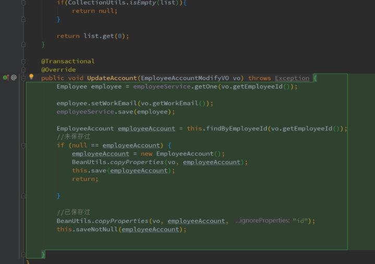The height and width of the screenshot is (264, 375).
Task: Click the bare 'return;' statement
Action: (x=85, y=179)
